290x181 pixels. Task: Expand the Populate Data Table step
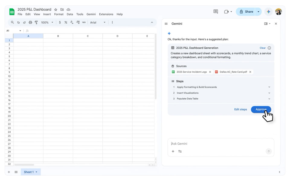point(269,99)
